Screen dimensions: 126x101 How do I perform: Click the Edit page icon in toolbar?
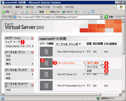pos(93,12)
